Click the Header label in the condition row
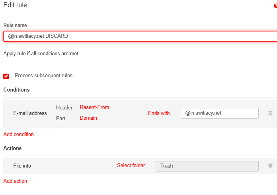The image size is (277, 195). click(64, 108)
